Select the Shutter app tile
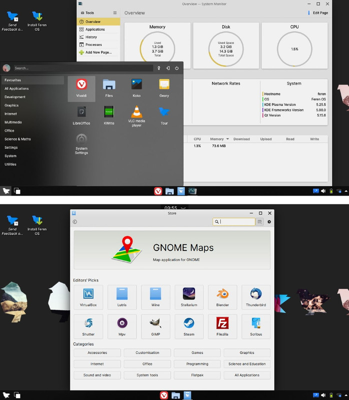Viewport: 349px width, 400px height. tap(89, 326)
